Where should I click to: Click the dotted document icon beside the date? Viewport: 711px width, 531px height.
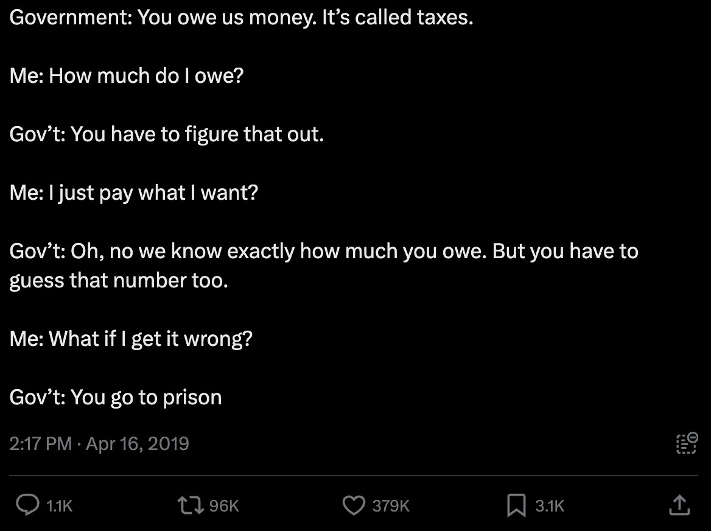(x=687, y=443)
